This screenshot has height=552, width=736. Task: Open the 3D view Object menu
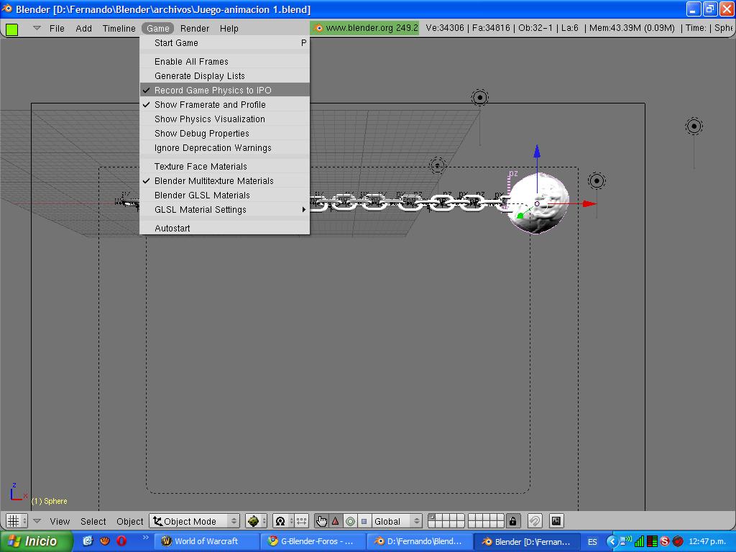pos(129,522)
